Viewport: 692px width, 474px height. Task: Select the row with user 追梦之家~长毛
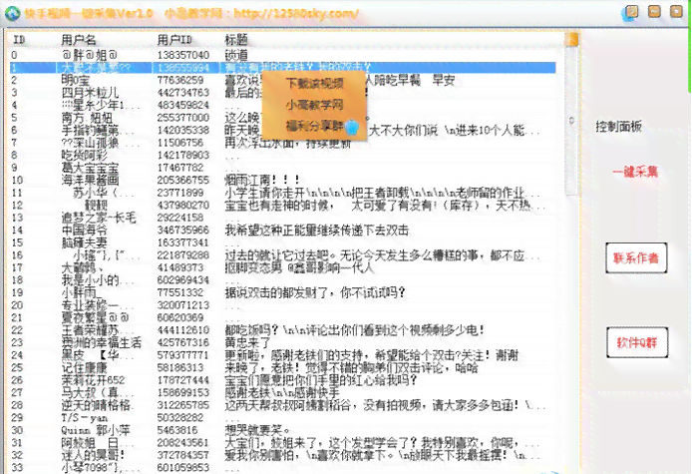pyautogui.click(x=282, y=218)
